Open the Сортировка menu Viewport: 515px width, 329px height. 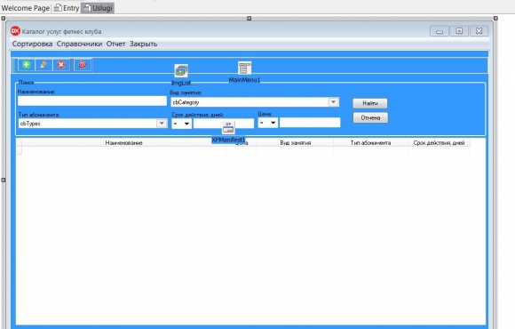[32, 44]
